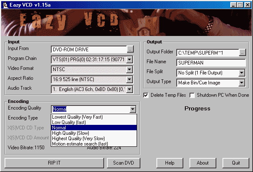The height and width of the screenshot is (172, 253).
Task: Browse for output folder with ellipsis button
Action: point(242,53)
